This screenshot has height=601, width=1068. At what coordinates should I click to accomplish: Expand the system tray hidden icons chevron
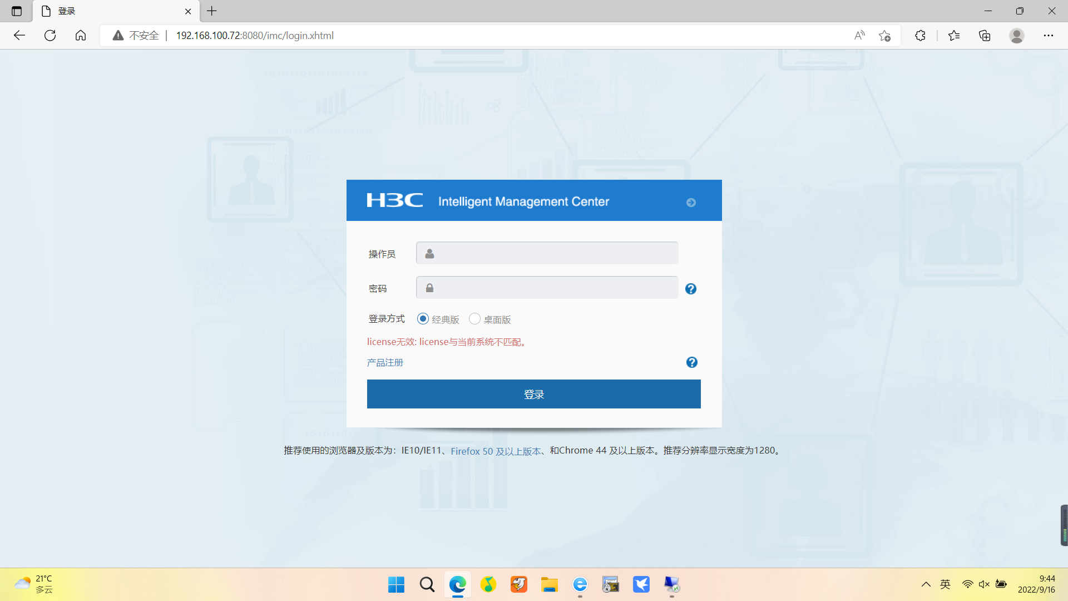pyautogui.click(x=926, y=584)
